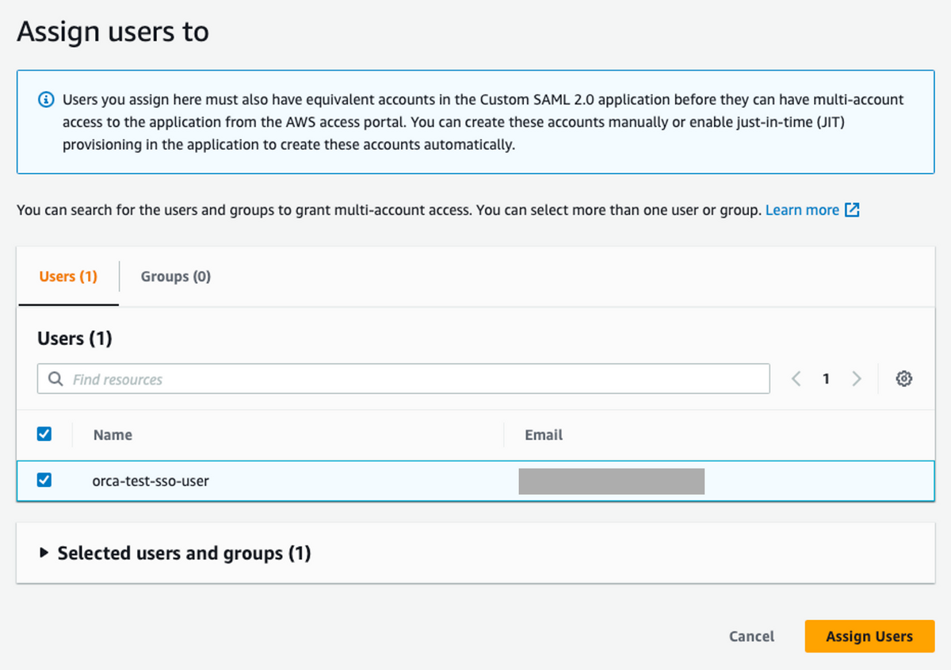Focus the Find resources search field
The width and height of the screenshot is (951, 670).
412,379
